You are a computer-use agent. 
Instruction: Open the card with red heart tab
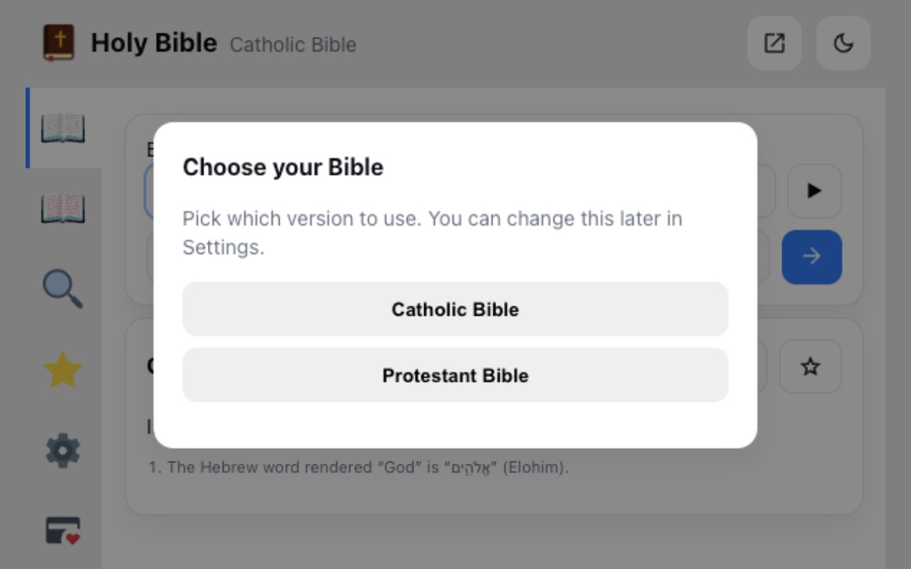pyautogui.click(x=63, y=531)
